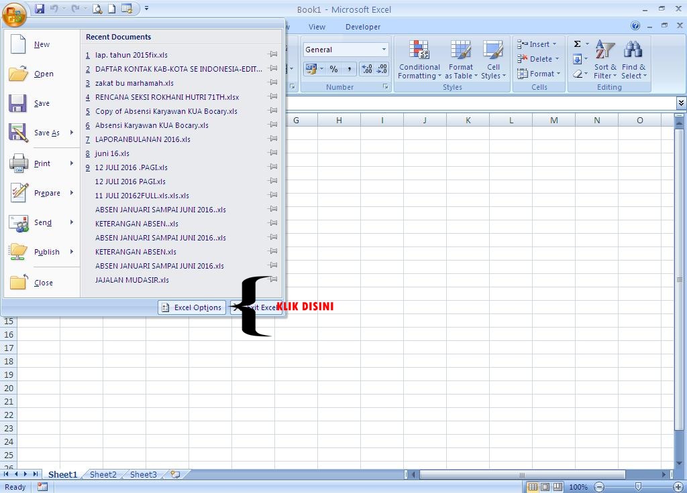687x493 pixels.
Task: Click the Print Preview icon in Quick Access Toolbar
Action: coord(97,9)
